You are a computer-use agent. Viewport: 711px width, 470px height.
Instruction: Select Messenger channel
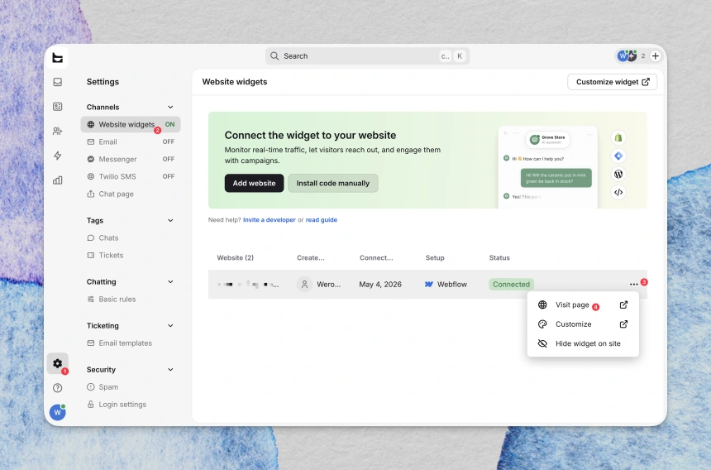[131, 159]
